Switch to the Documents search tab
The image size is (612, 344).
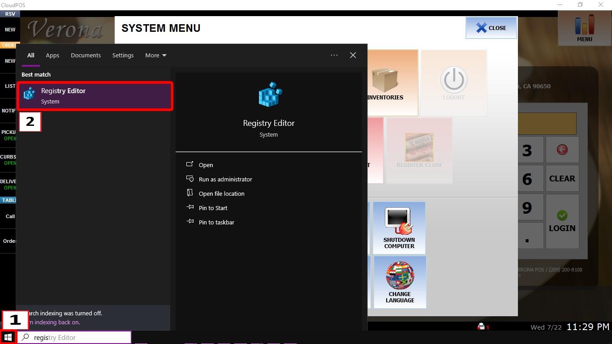(x=86, y=55)
